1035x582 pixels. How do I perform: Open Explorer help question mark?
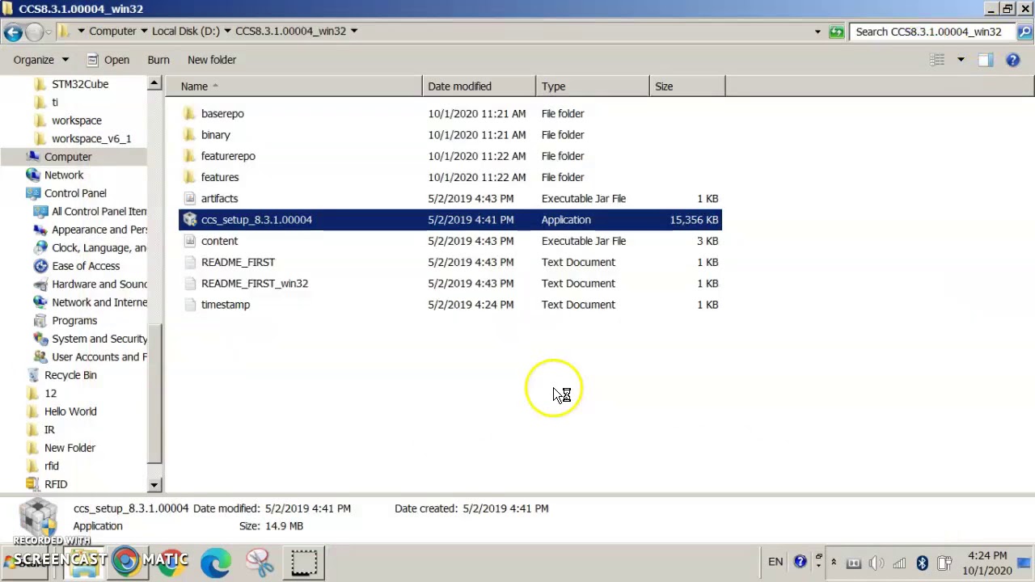[1012, 60]
